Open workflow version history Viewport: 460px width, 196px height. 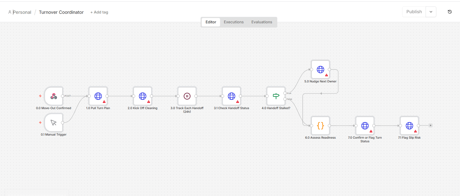[x=450, y=12]
